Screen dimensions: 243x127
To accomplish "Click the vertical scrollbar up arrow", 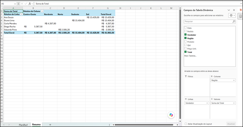I will 180,8.
